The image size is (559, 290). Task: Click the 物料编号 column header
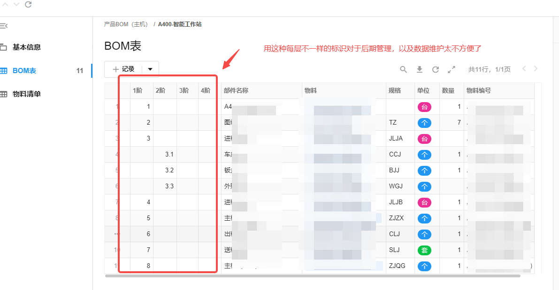tap(479, 90)
